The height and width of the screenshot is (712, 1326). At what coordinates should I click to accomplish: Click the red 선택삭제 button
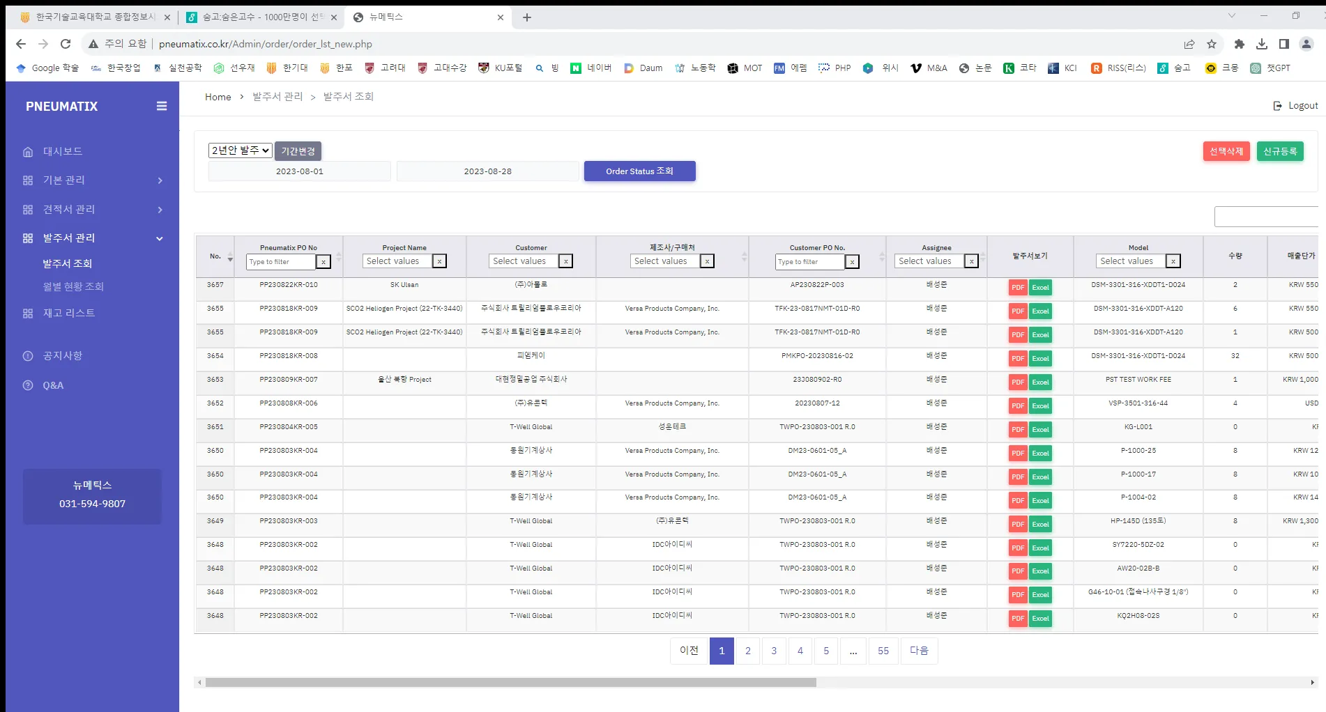tap(1226, 151)
